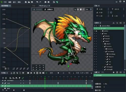The image size is (126, 92).
Task: Toggle the green loop playback icon
Action: [46, 73]
